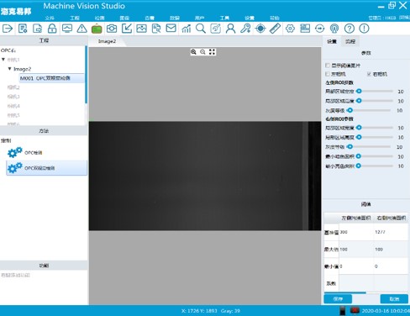Click the warning triangle toolbar icon
The height and width of the screenshot is (316, 410).
coord(81,29)
